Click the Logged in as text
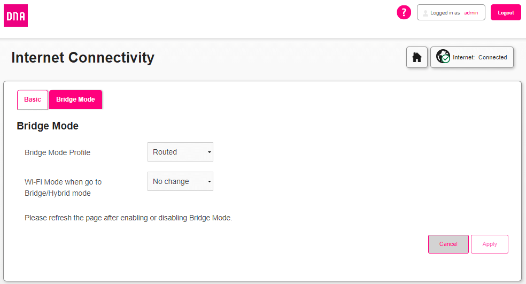526x284 pixels. pos(445,13)
